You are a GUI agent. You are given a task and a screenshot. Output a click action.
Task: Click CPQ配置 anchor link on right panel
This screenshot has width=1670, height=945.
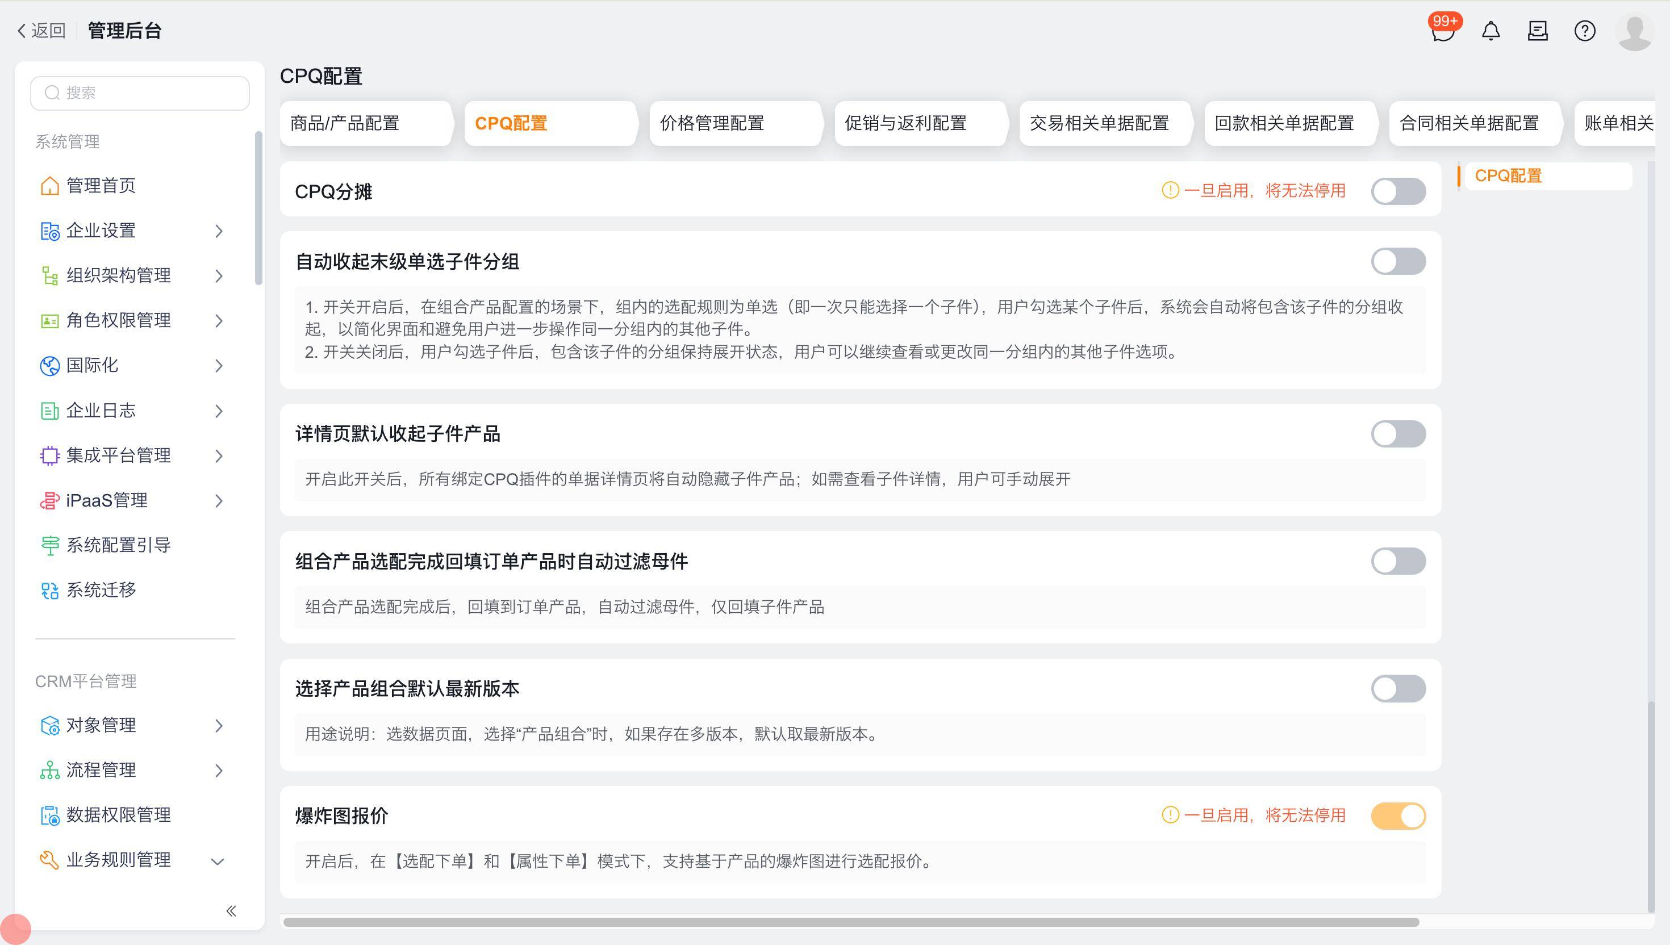click(1508, 176)
